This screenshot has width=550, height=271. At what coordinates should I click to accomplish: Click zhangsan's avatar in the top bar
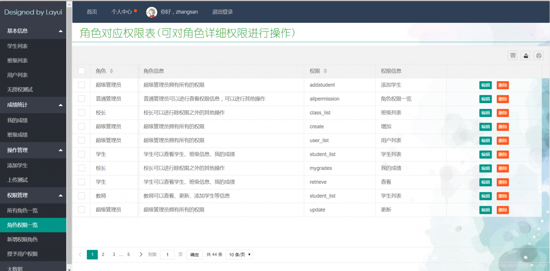click(152, 12)
